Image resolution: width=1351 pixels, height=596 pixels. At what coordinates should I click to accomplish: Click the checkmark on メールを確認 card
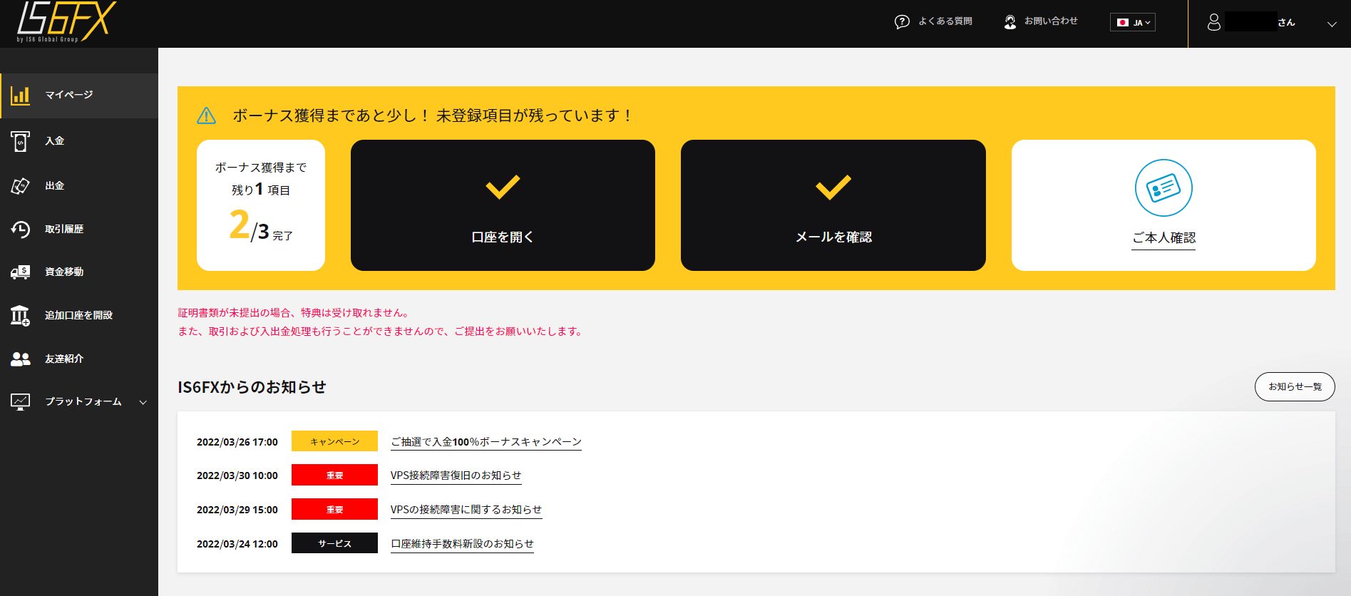pyautogui.click(x=833, y=187)
